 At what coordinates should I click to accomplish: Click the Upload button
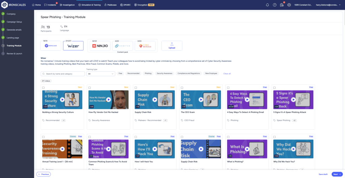pyautogui.click(x=172, y=46)
